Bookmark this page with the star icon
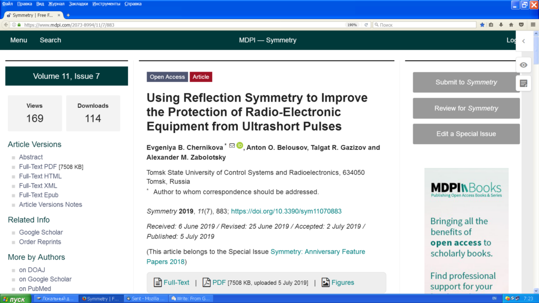The height and width of the screenshot is (303, 539). coord(482,25)
